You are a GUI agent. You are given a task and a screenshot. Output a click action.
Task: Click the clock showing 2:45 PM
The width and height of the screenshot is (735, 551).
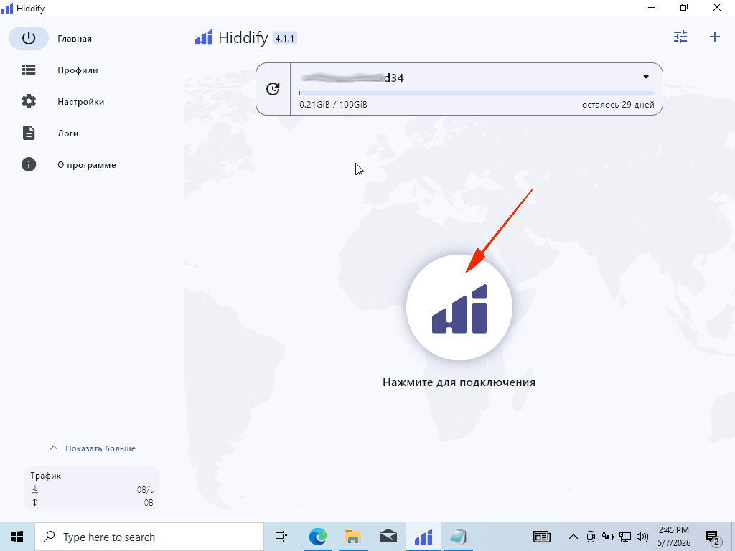[673, 530]
